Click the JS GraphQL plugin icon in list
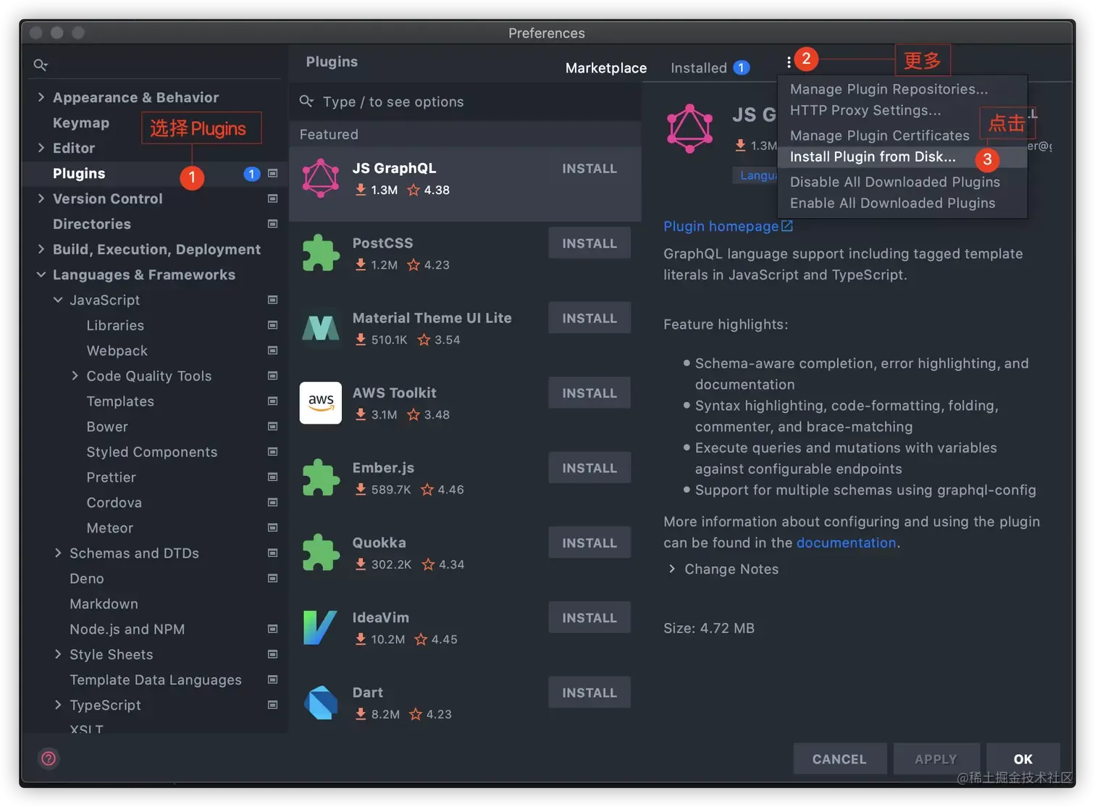The height and width of the screenshot is (807, 1095). pos(321,178)
